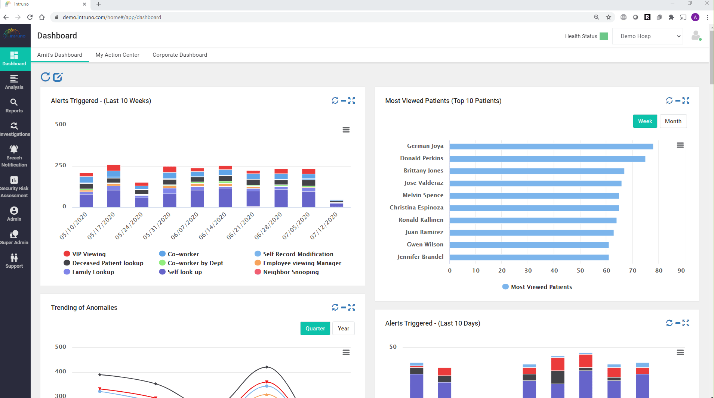Expand Trending of Anomalies widget fullscreen
This screenshot has height=398, width=714.
coord(351,307)
